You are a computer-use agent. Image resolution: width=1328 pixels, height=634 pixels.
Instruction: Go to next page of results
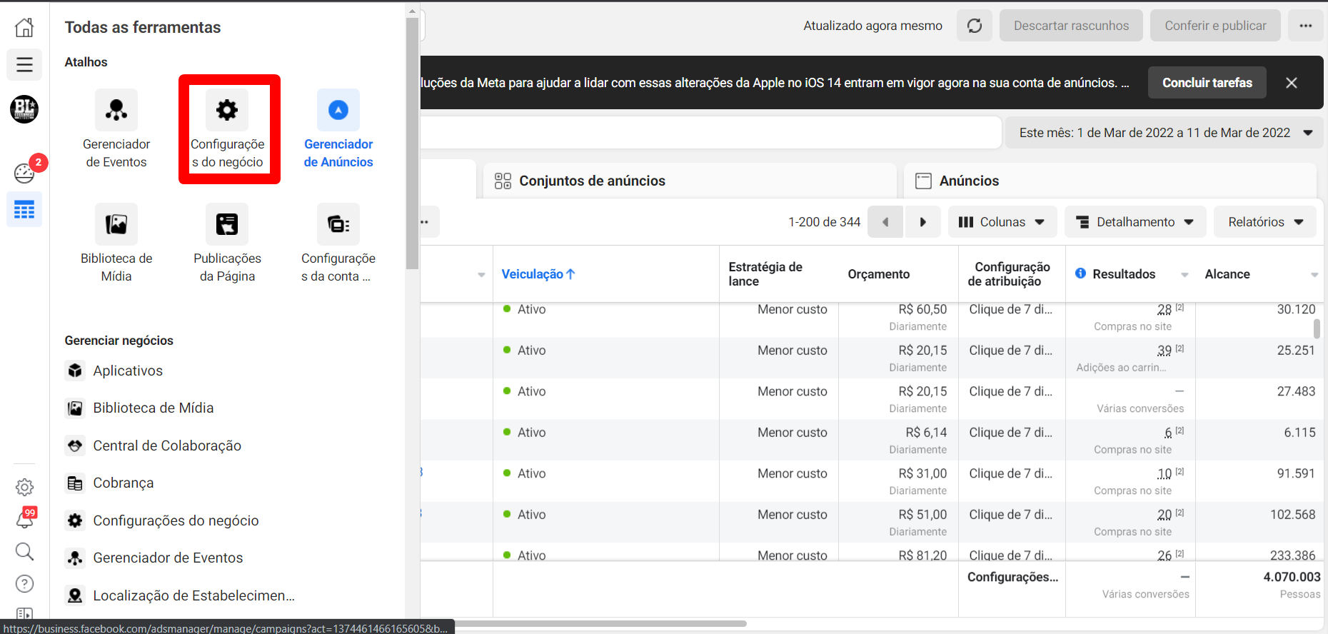922,222
